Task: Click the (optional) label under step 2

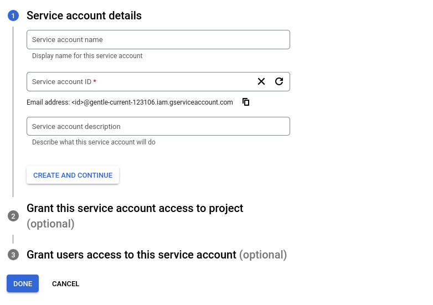Action: pos(50,224)
